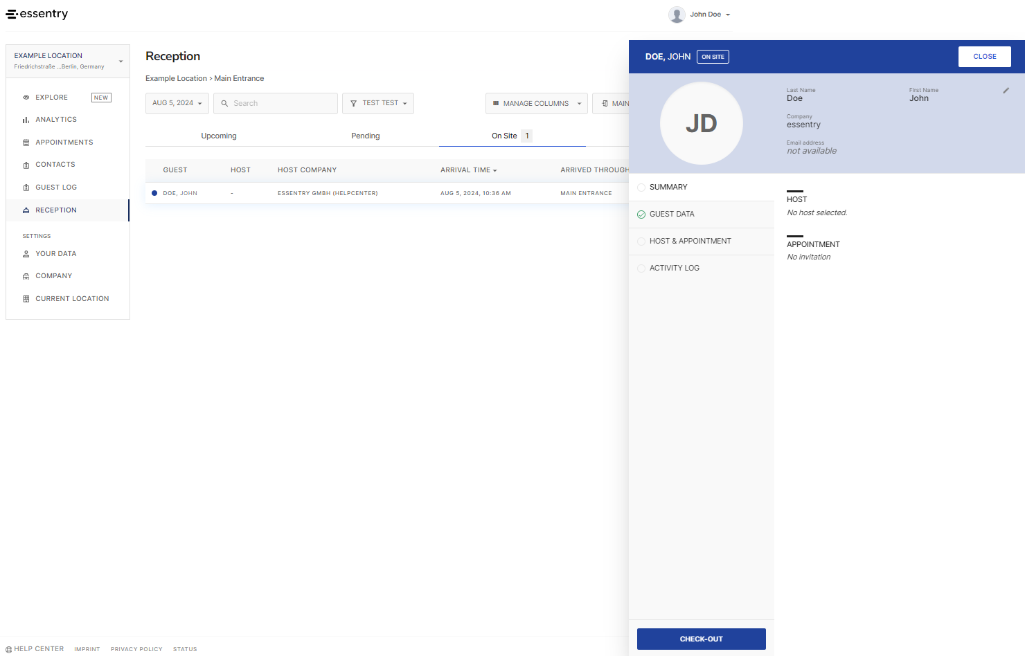The width and height of the screenshot is (1025, 656).
Task: Switch to the Upcoming tab
Action: click(x=219, y=136)
